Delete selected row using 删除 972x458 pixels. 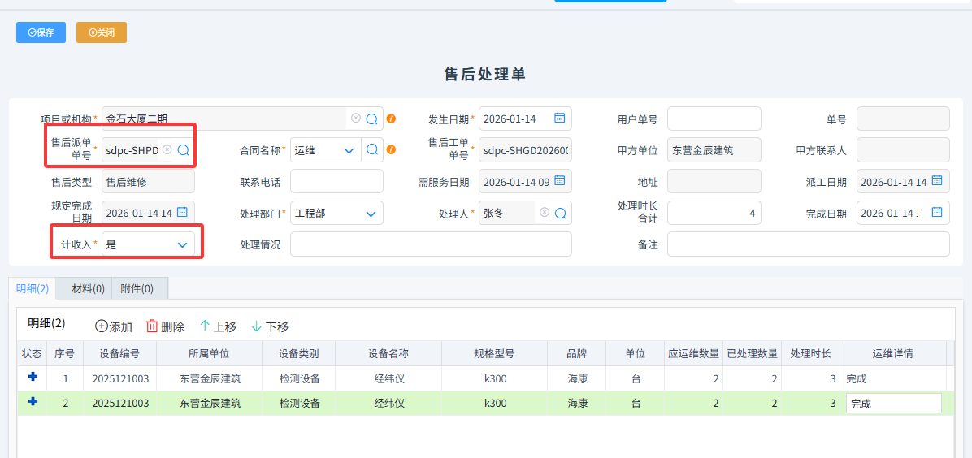coord(165,326)
